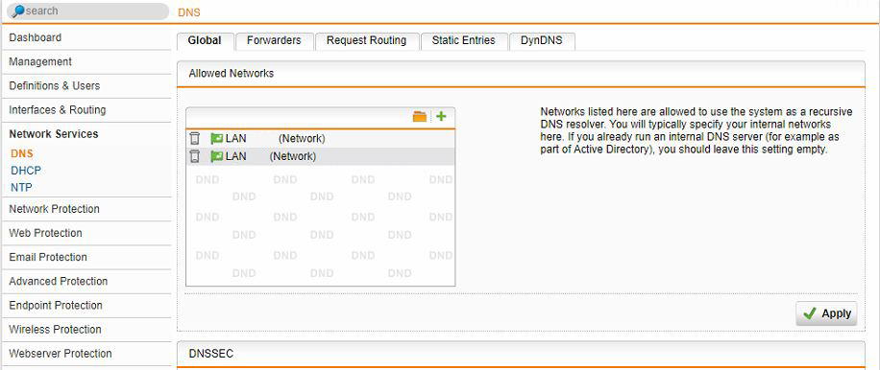
Task: Expand the Endpoint Protection menu
Action: (x=86, y=306)
